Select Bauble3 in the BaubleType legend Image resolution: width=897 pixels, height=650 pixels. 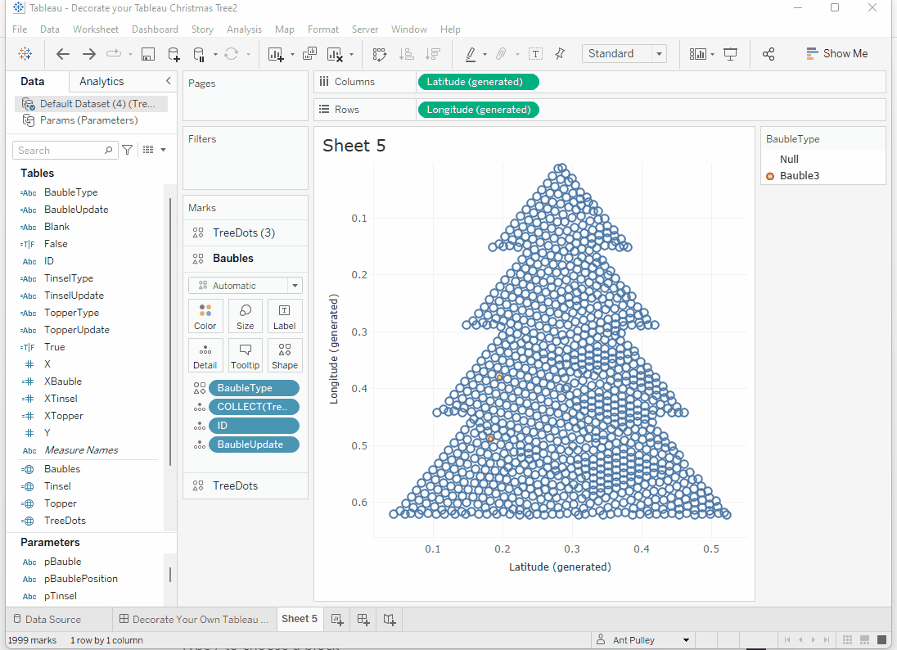point(799,176)
